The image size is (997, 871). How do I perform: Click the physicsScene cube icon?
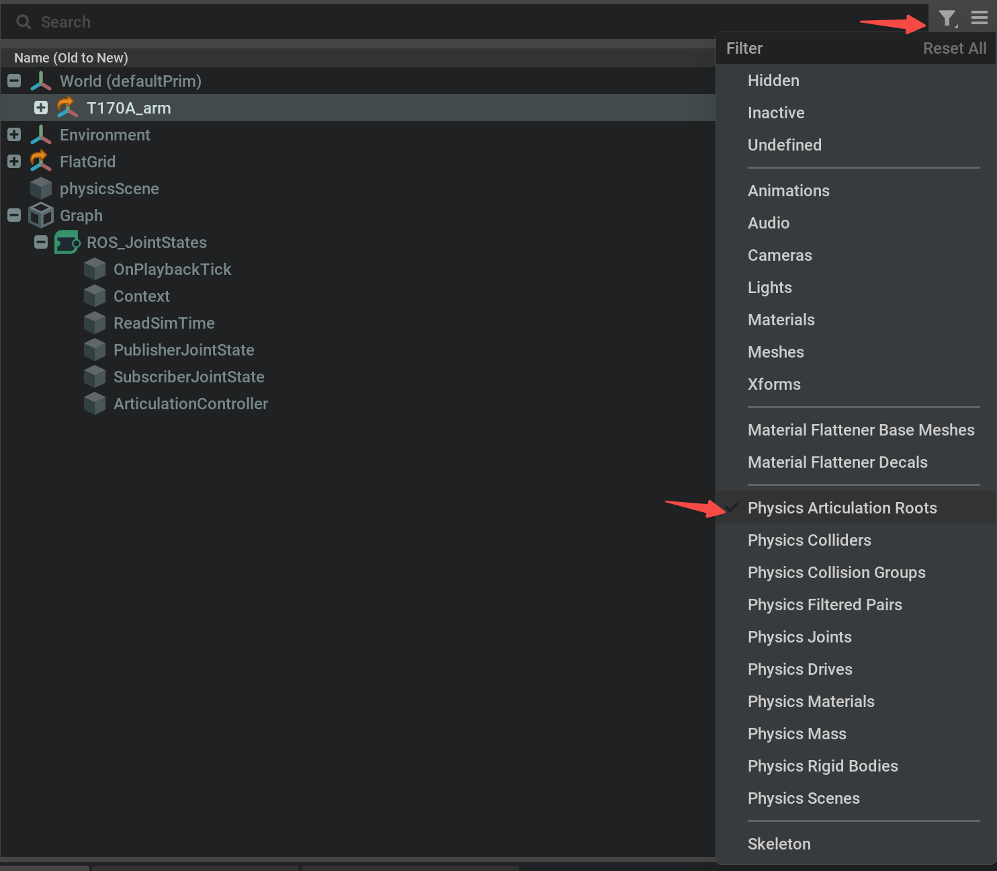click(x=41, y=189)
